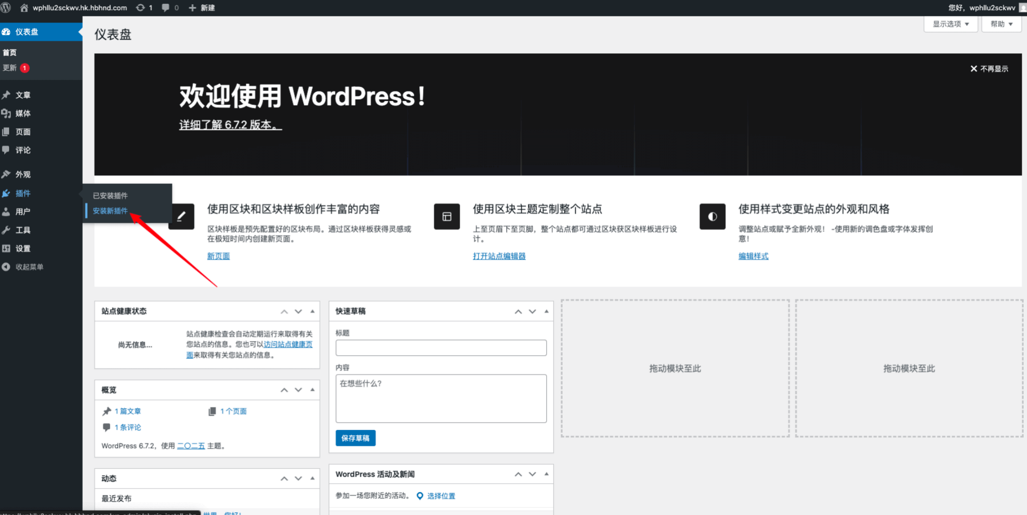Click the comments bubble icon in admin bar
Screen dimensions: 1027x515
pos(166,8)
